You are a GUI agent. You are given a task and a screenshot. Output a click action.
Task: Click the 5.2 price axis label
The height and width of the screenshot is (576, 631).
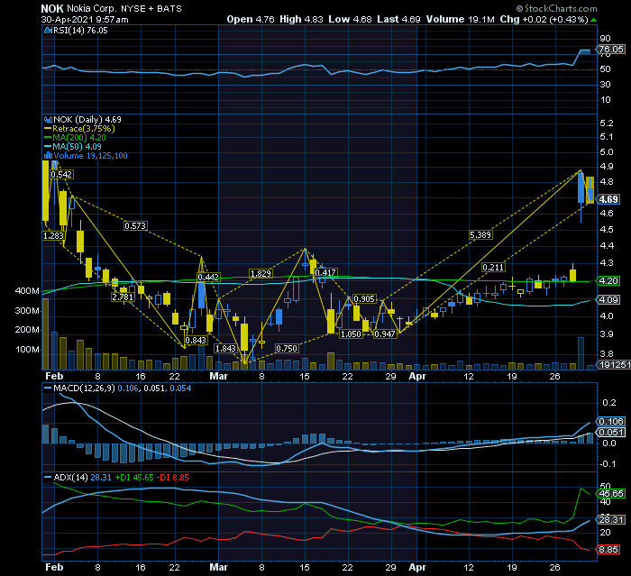point(607,123)
